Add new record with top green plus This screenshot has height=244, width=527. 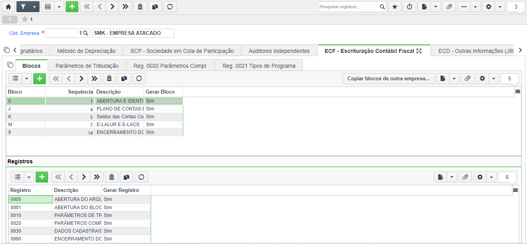click(72, 7)
